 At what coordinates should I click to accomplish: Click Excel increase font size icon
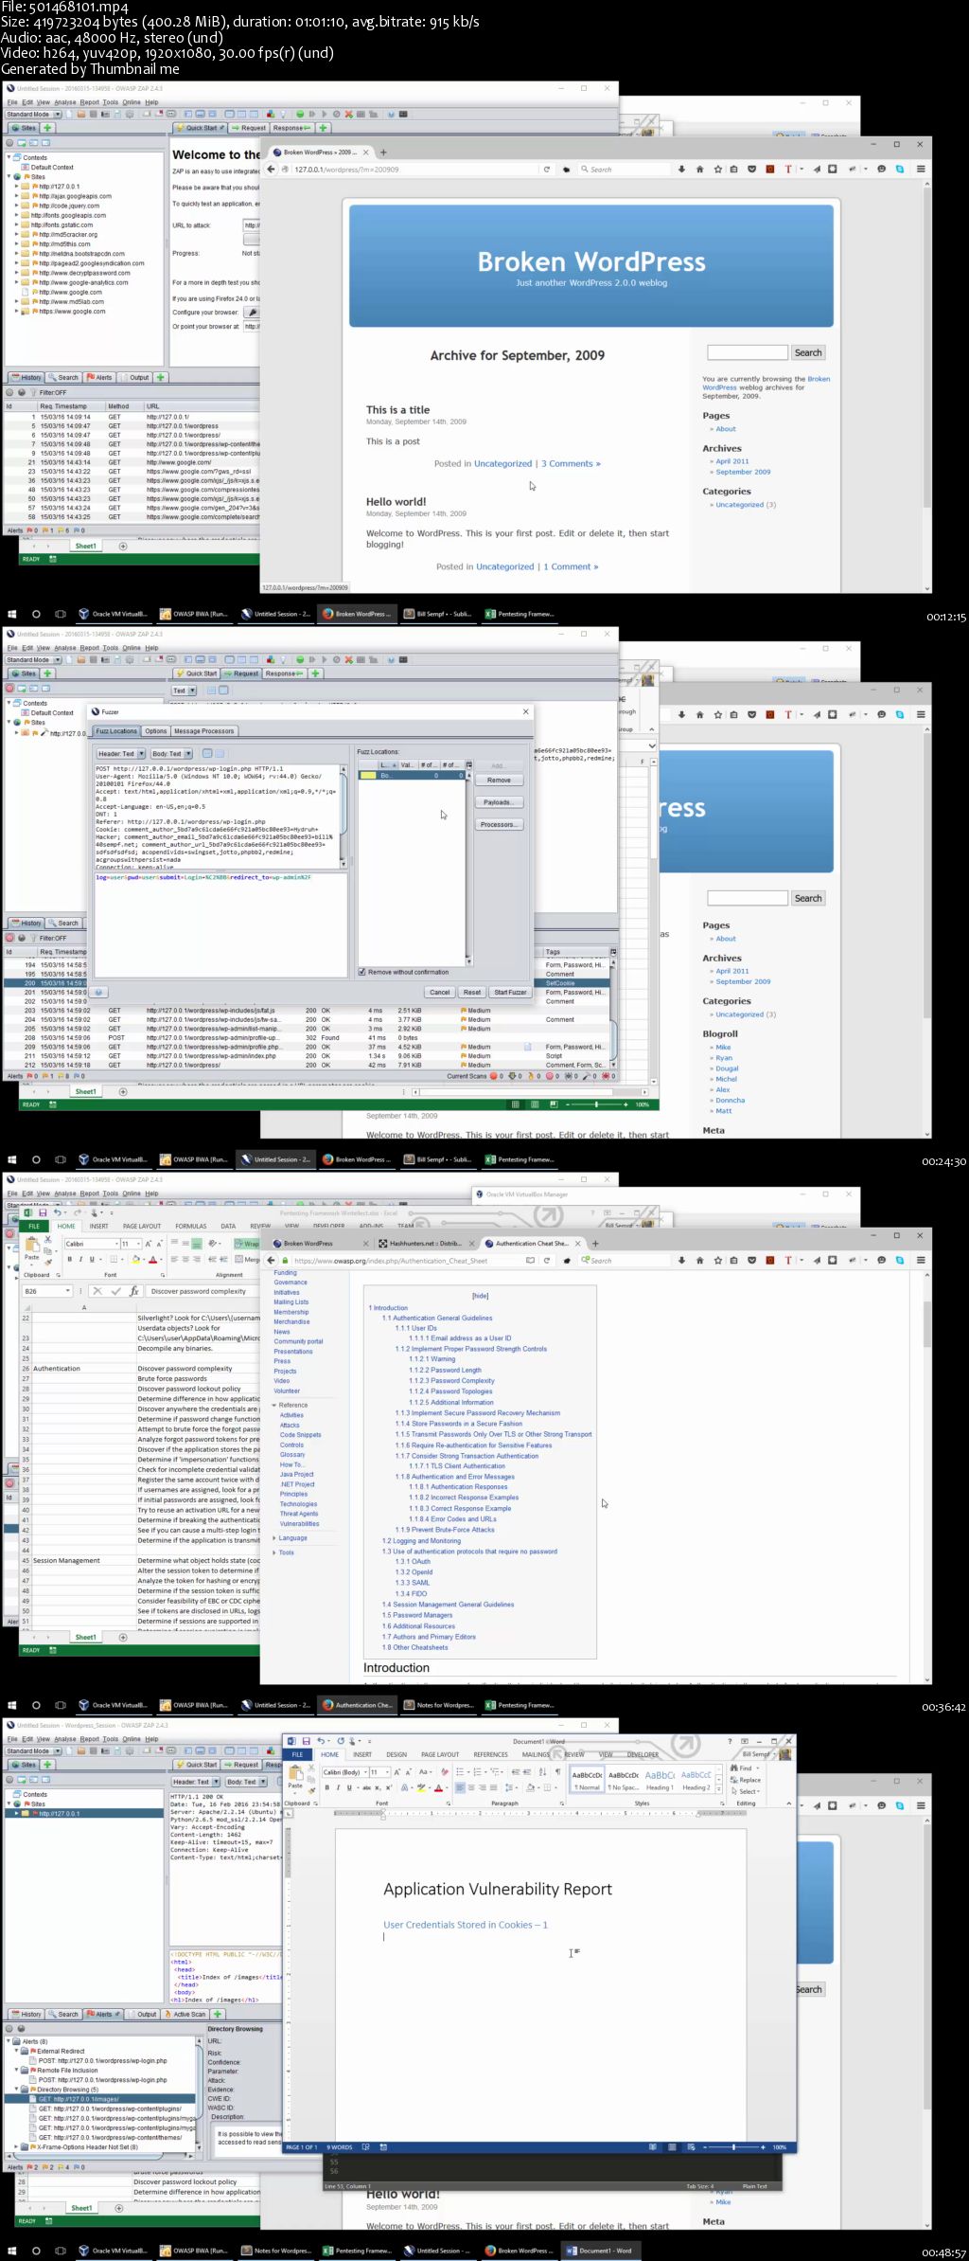(x=148, y=1244)
